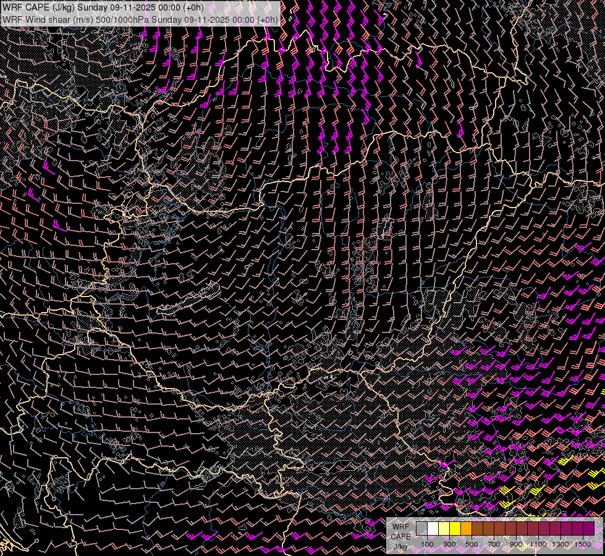
Task: Select the 1300 legend scale label
Action: 561,544
